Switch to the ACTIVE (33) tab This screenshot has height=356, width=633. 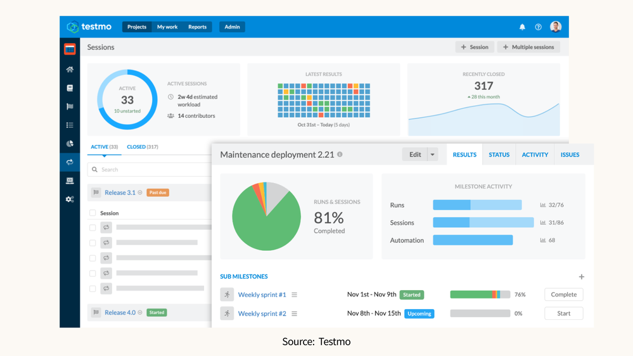[x=104, y=147]
